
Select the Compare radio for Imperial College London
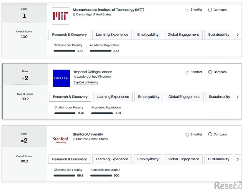pos(210,72)
